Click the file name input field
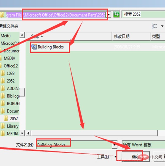Viewport: 165px width, 166px height. 74,145
